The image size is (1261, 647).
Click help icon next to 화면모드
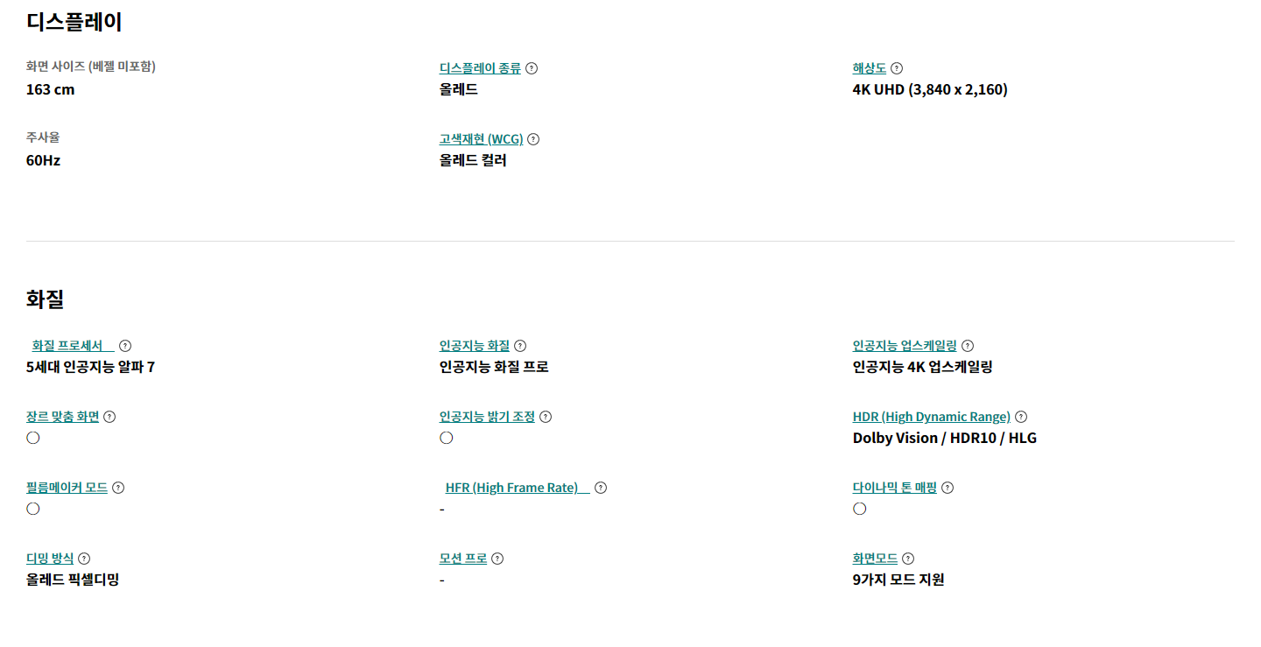[908, 559]
